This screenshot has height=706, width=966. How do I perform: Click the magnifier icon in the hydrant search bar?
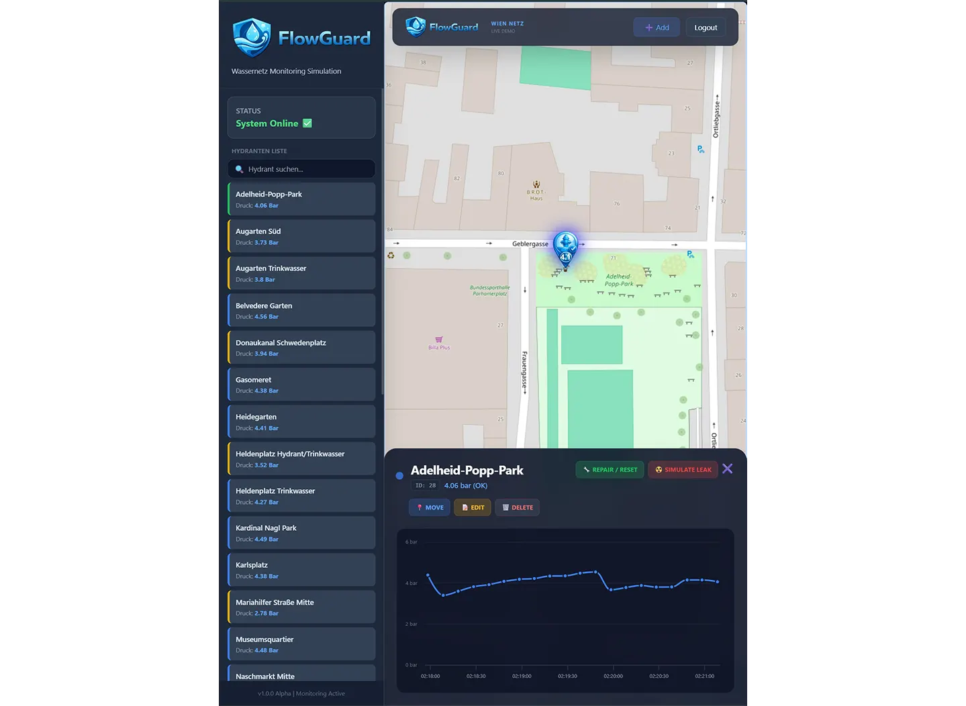tap(240, 169)
